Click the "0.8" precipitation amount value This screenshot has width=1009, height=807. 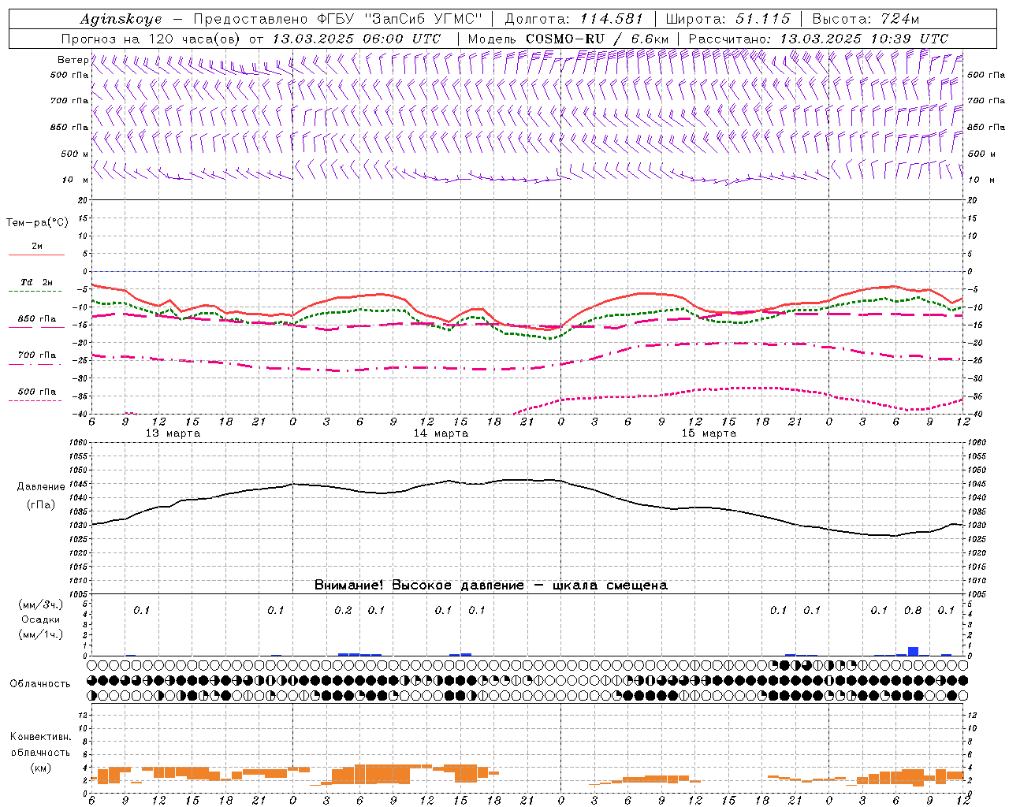[x=913, y=611]
